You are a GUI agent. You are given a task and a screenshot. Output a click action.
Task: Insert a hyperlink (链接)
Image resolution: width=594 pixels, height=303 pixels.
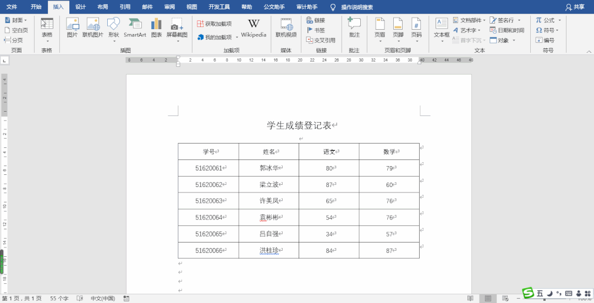tap(316, 20)
